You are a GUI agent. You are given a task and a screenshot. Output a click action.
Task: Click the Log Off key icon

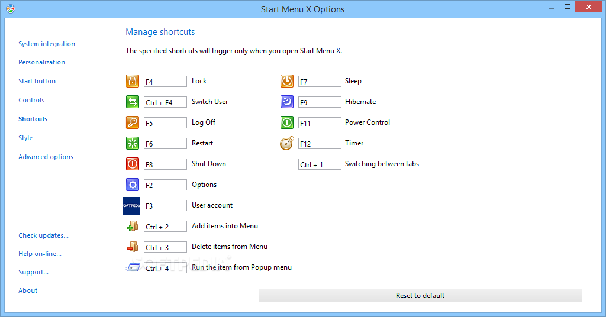[x=133, y=122]
